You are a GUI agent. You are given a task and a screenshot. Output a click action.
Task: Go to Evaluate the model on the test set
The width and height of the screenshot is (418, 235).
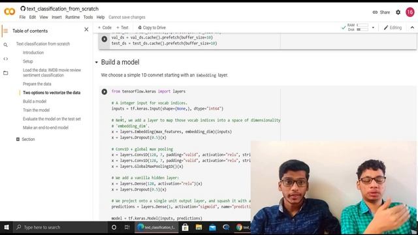coord(52,119)
